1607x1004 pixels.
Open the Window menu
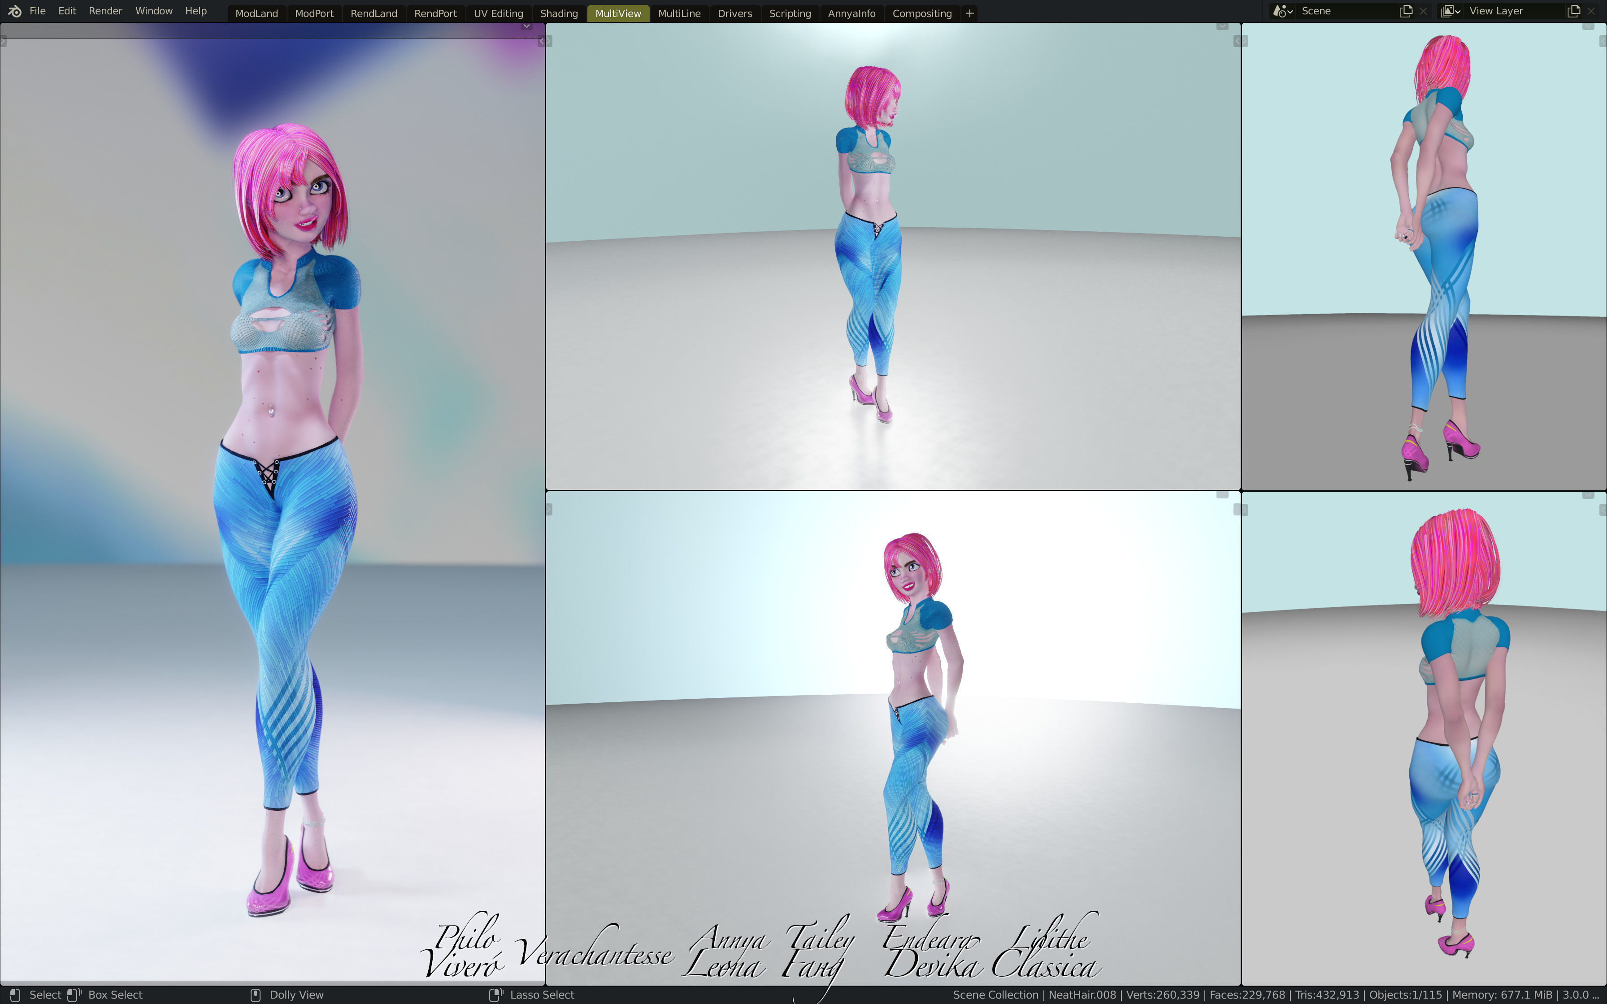point(154,11)
